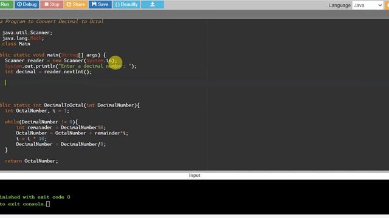
Task: Click the 'int OctalNumber, i = 1;' line
Action: pyautogui.click(x=37, y=111)
